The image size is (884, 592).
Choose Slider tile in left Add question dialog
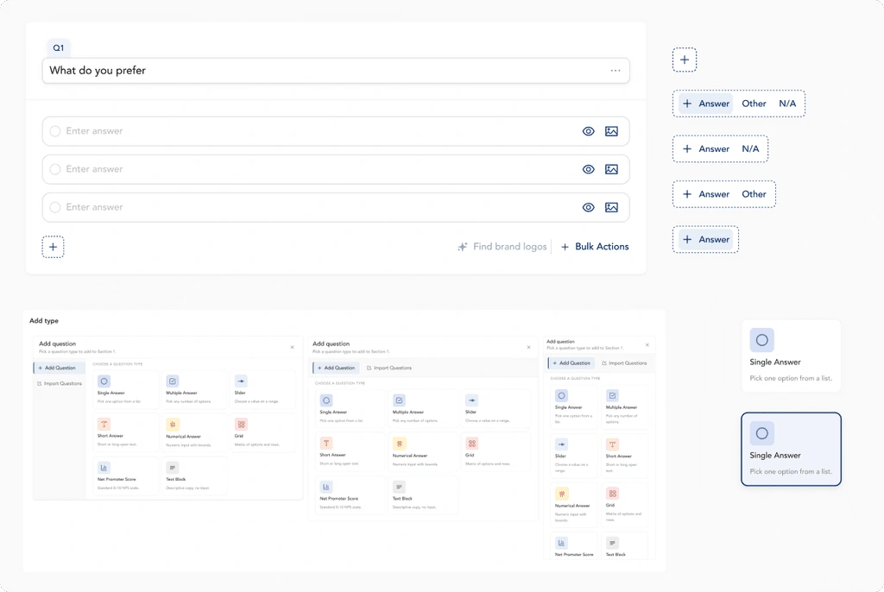point(262,389)
